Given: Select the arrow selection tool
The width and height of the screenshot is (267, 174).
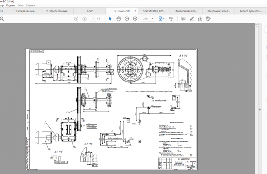Looking at the screenshot, I should click(110, 19).
